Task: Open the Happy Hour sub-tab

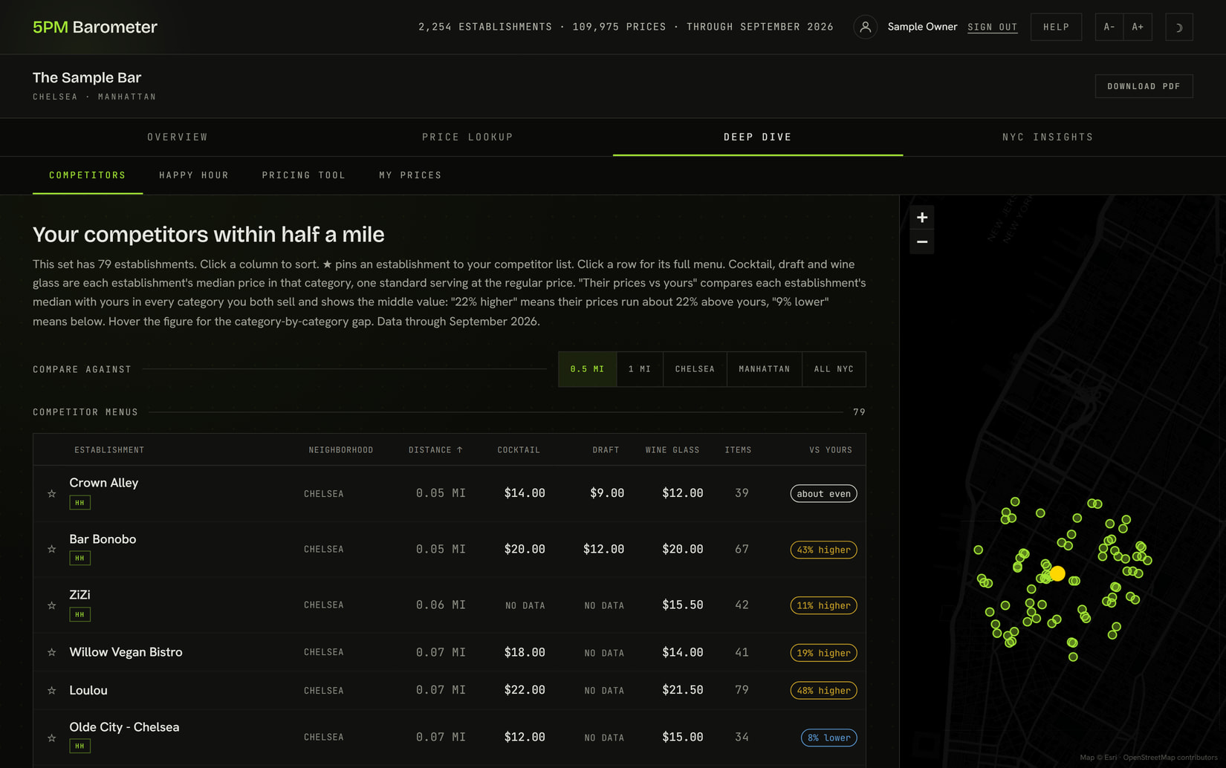Action: pos(194,175)
